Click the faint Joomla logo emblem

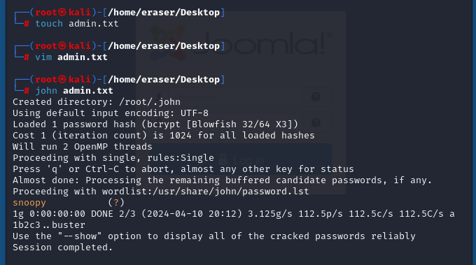point(169,43)
